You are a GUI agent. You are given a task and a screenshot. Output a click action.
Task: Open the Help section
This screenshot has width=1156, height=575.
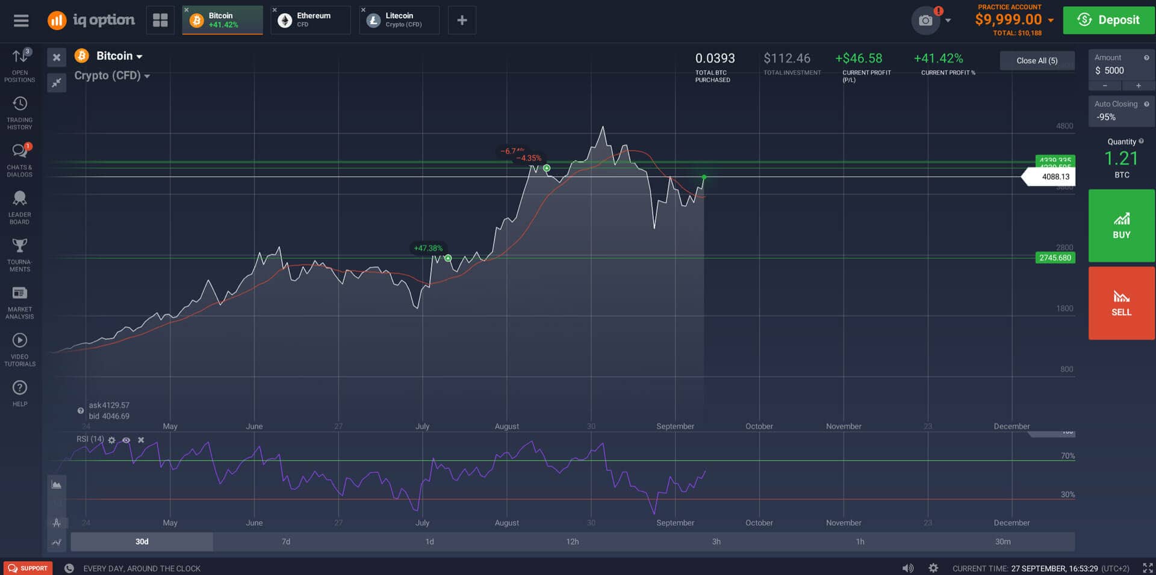(20, 393)
